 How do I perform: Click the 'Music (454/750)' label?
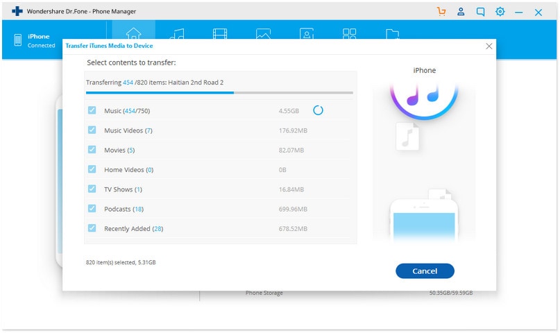[127, 111]
